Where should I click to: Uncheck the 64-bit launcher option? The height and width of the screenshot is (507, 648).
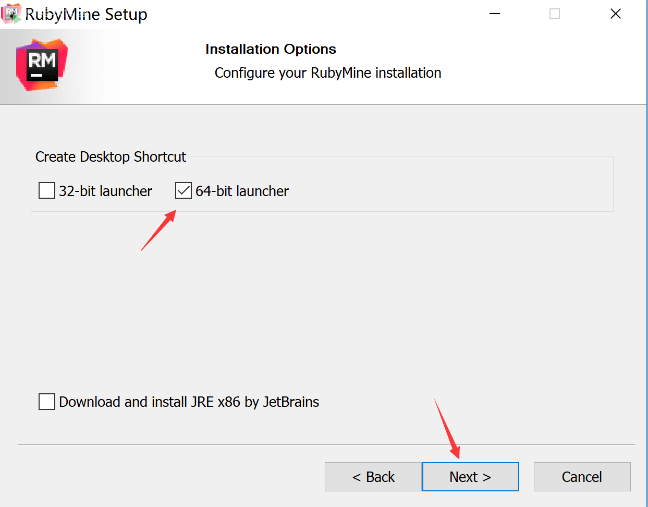[x=184, y=190]
